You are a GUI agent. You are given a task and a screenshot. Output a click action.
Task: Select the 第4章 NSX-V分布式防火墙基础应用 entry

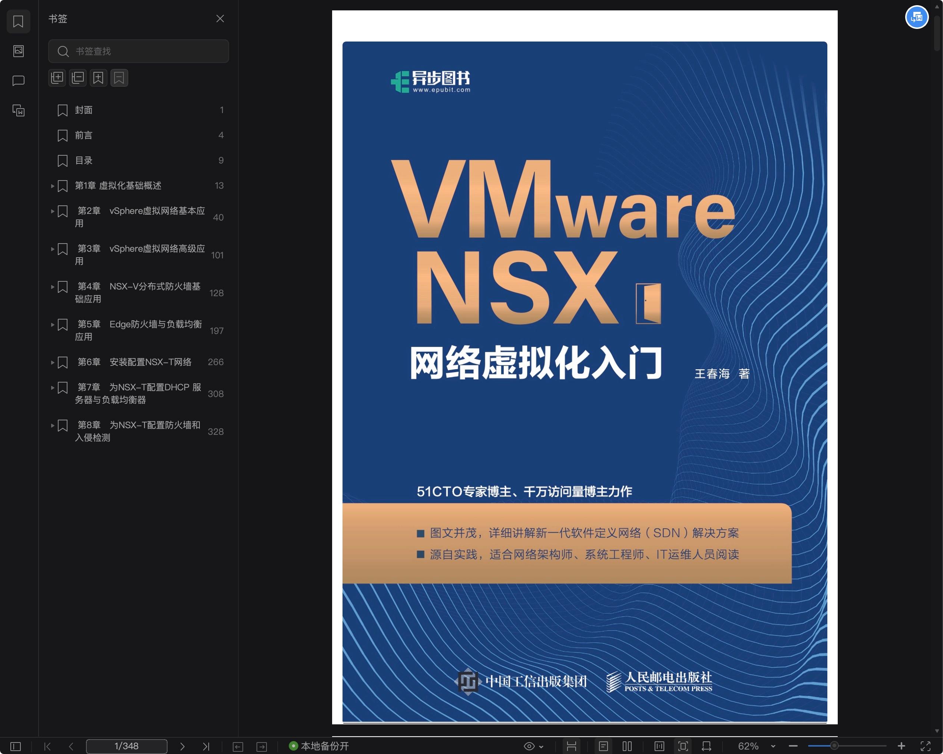click(138, 292)
